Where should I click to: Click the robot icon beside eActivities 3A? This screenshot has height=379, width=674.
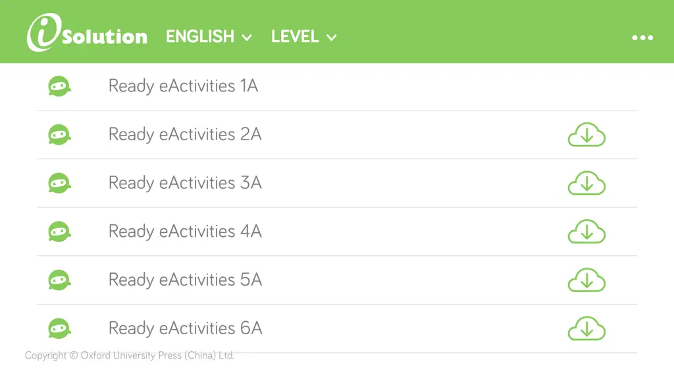click(59, 184)
